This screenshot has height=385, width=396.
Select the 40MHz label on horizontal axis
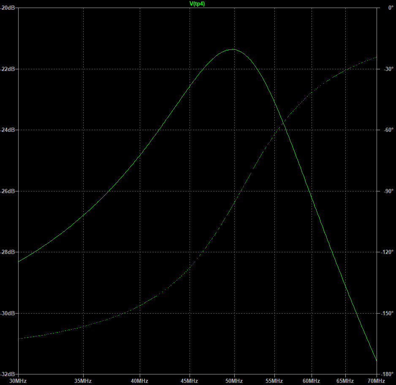pyautogui.click(x=139, y=381)
